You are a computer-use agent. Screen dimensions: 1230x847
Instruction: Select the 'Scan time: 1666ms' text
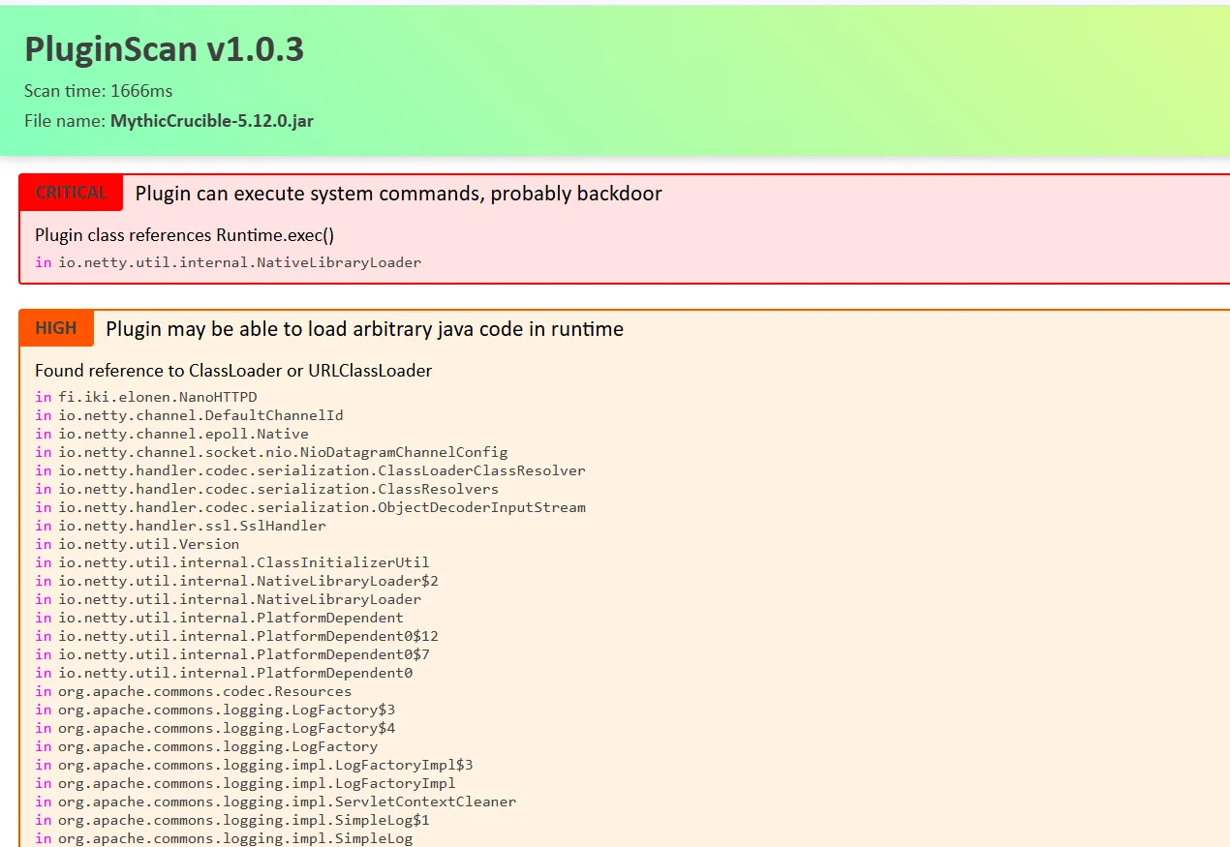pyautogui.click(x=99, y=91)
